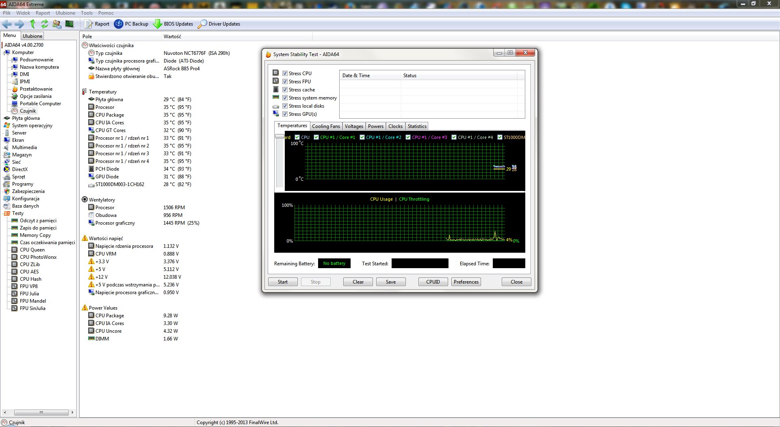Disable Stress local disks option
The height and width of the screenshot is (427, 780).
click(285, 106)
